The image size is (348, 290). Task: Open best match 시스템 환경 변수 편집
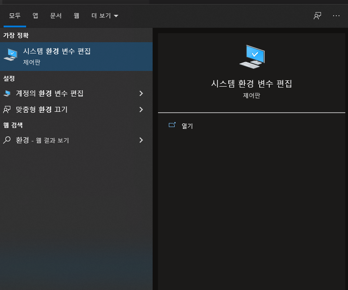77,57
